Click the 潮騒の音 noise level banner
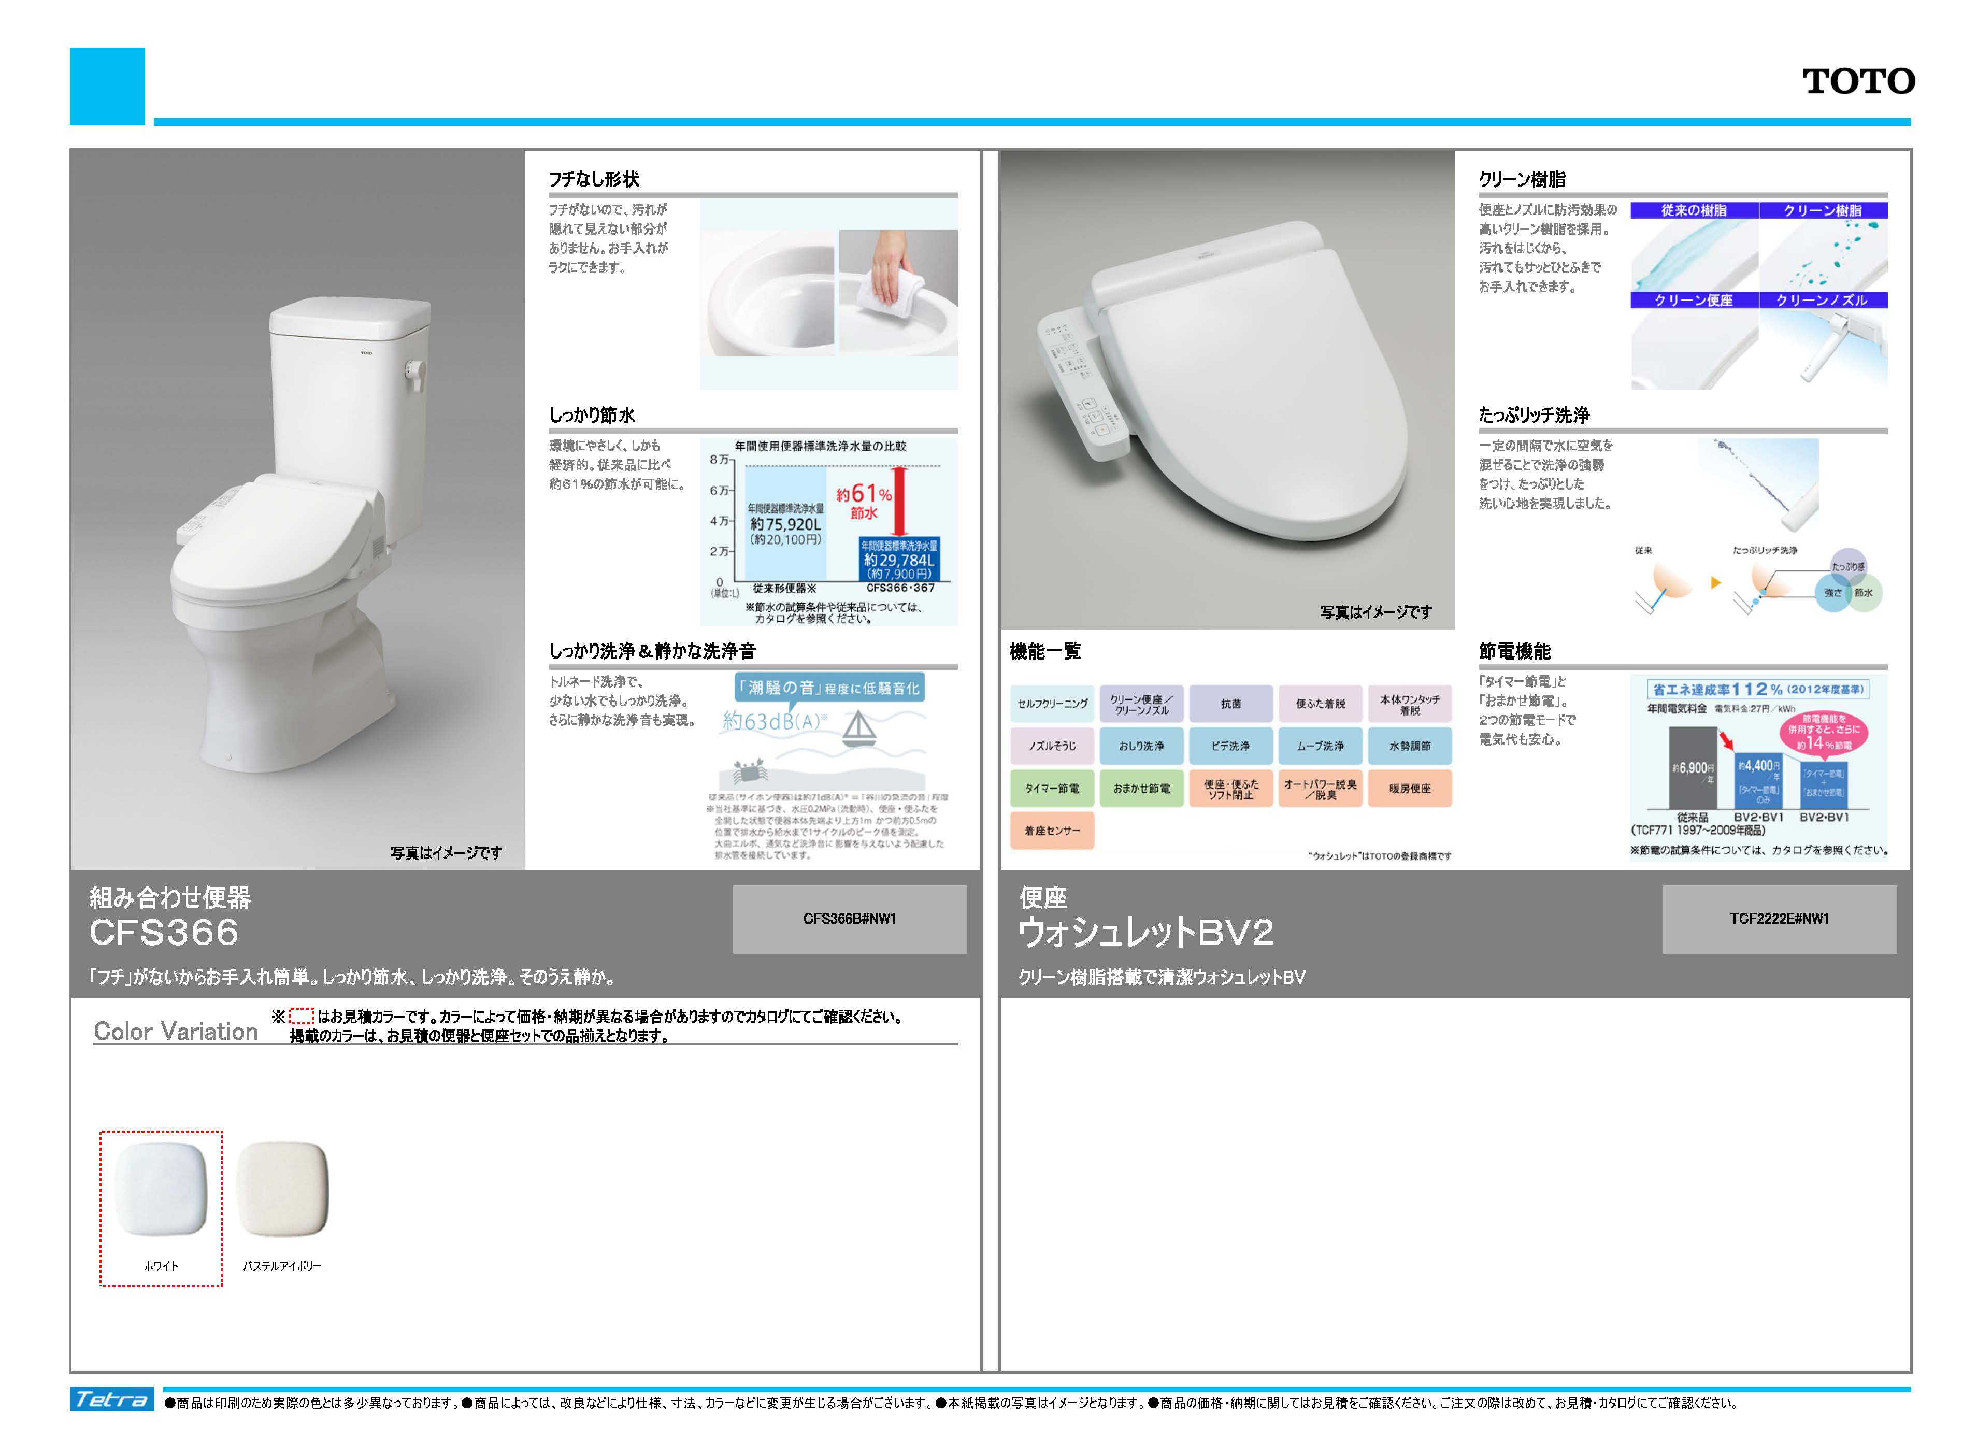 pos(829,688)
